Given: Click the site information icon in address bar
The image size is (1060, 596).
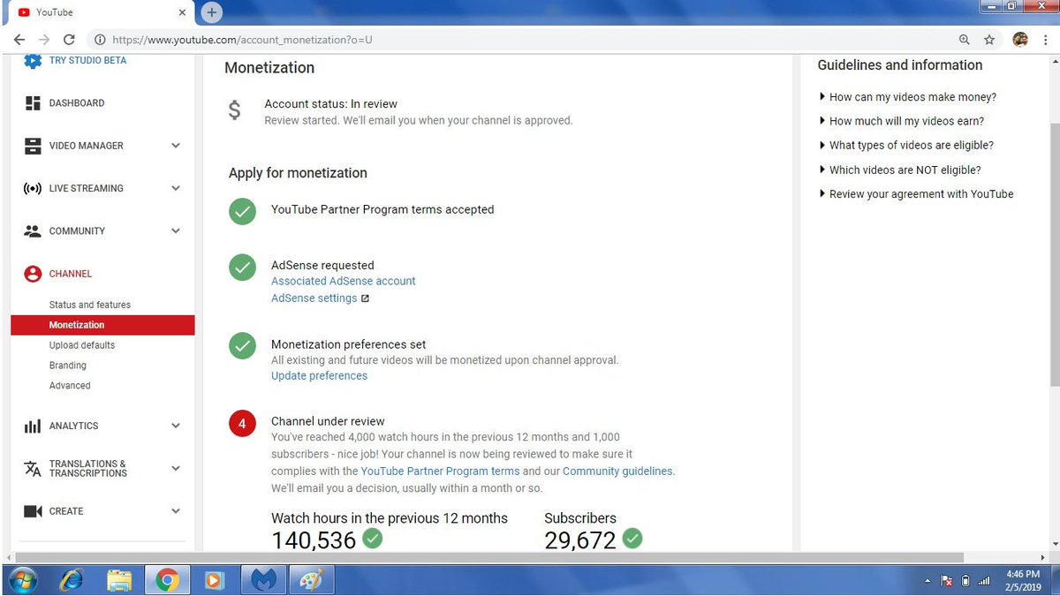Looking at the screenshot, I should pyautogui.click(x=100, y=40).
